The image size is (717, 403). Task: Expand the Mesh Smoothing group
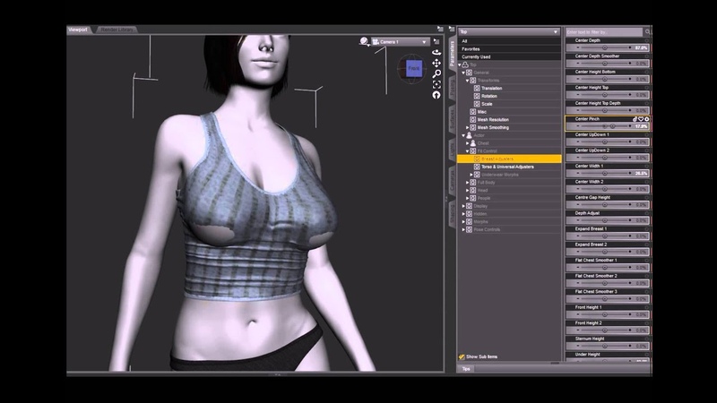coord(467,127)
